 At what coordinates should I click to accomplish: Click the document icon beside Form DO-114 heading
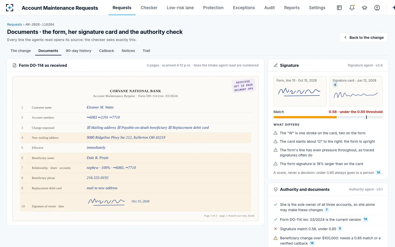click(15, 65)
